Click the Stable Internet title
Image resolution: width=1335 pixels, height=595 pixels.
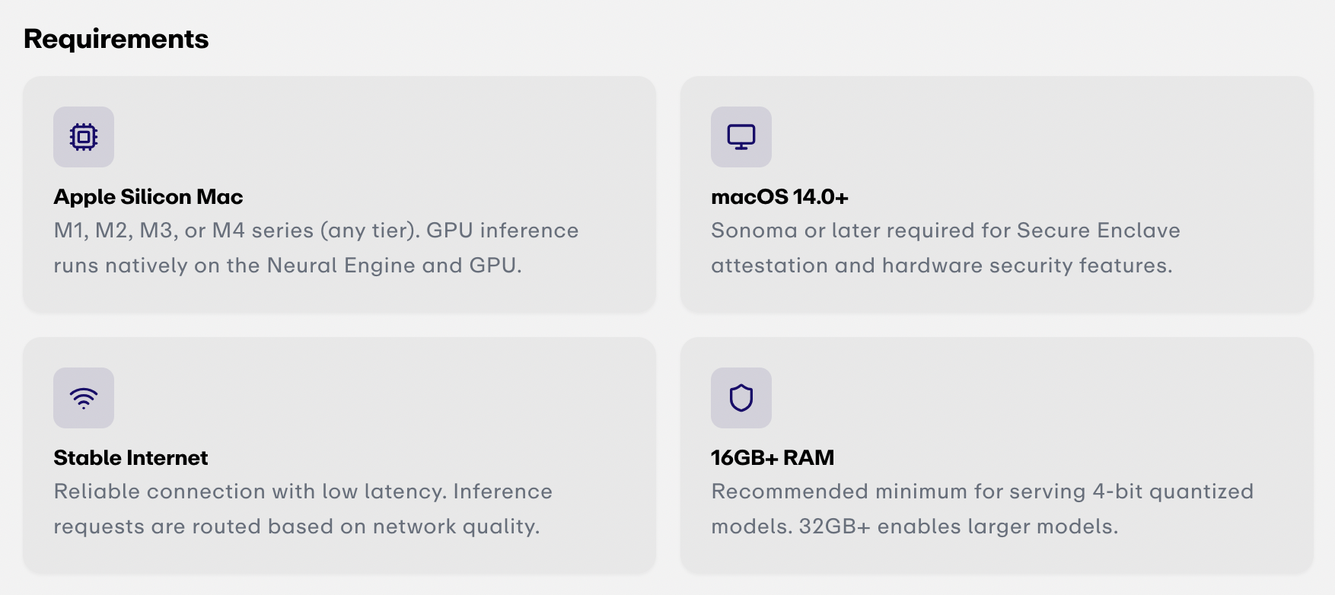131,457
